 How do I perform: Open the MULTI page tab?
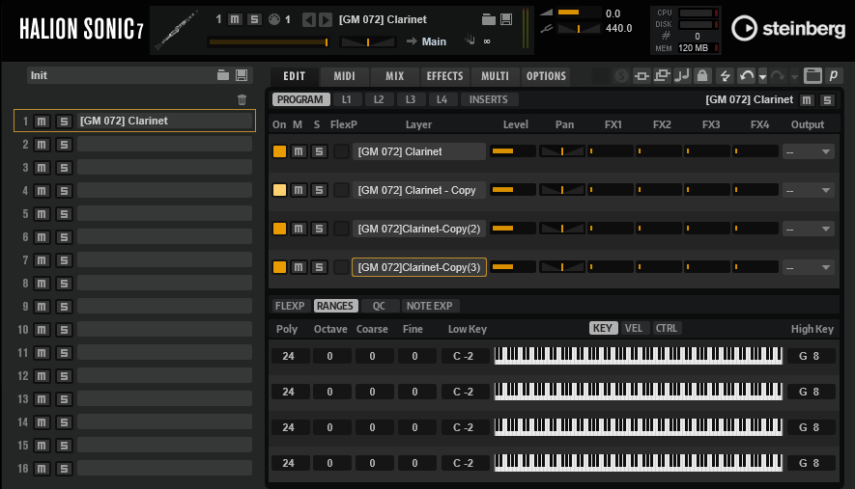(495, 76)
